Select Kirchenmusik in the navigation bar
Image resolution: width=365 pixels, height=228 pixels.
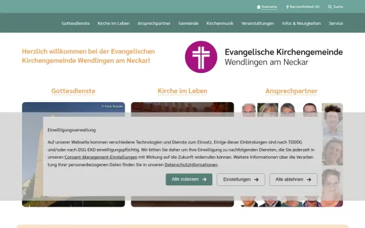click(x=220, y=23)
